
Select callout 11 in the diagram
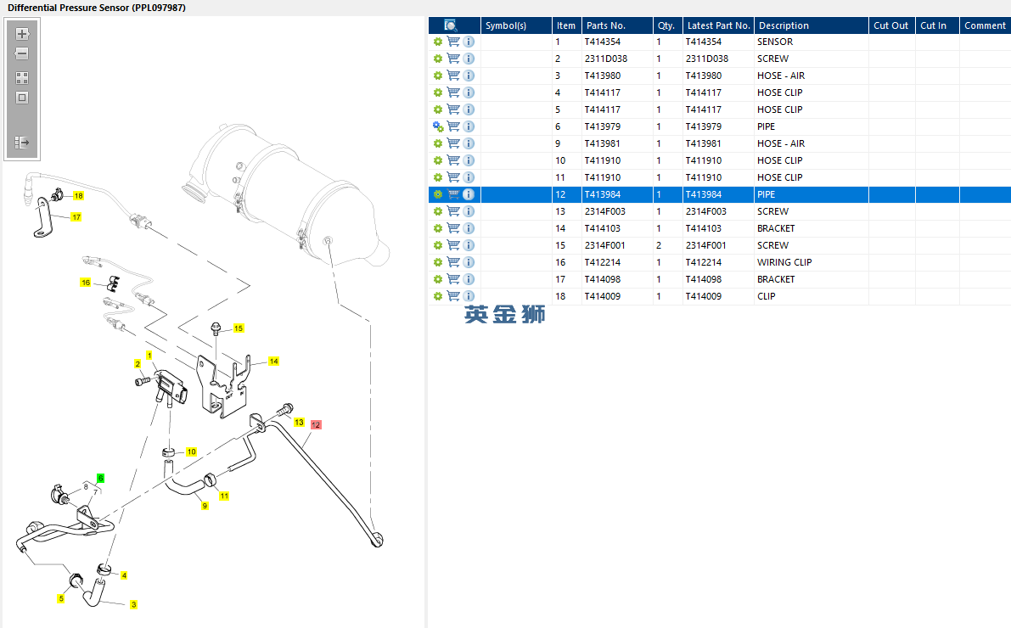224,496
